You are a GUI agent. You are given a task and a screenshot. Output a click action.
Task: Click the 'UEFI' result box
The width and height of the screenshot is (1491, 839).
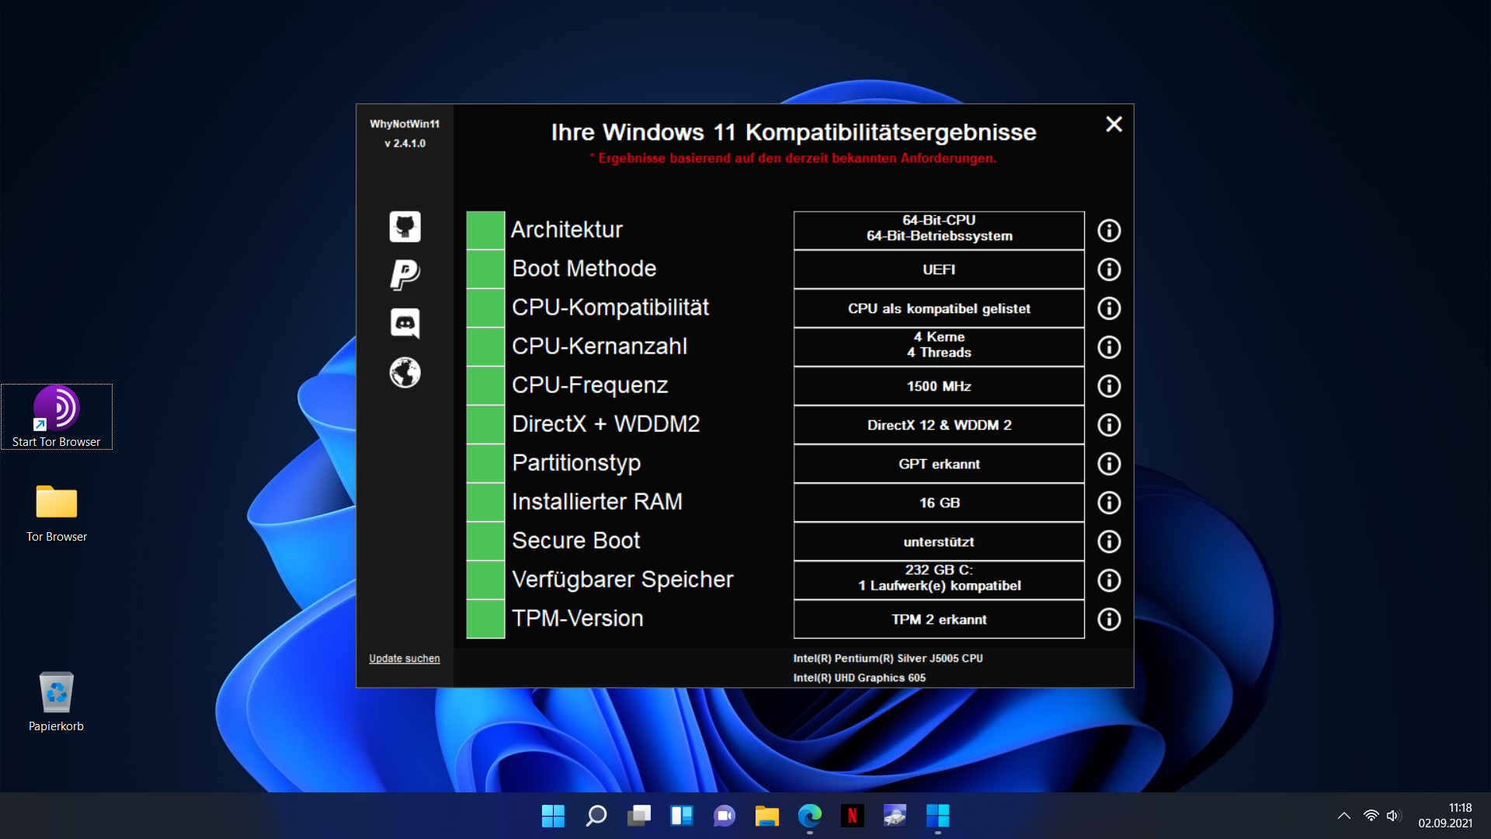pyautogui.click(x=938, y=270)
